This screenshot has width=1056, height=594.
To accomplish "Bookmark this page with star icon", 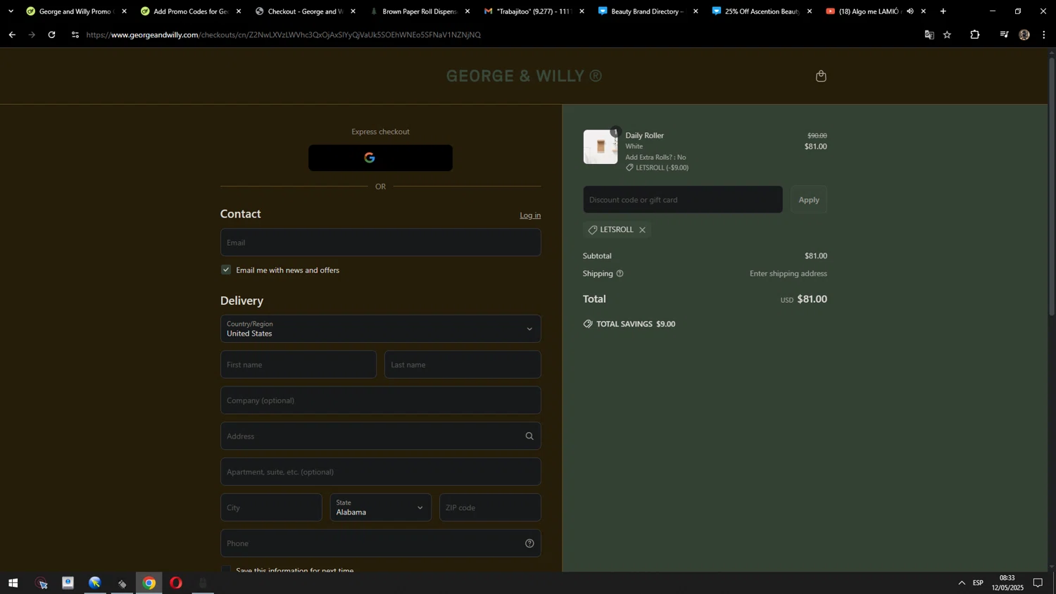I will point(948,34).
